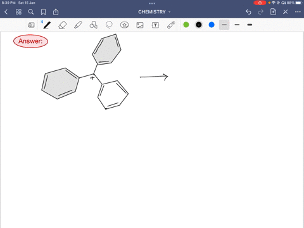Choose the black pen color
Viewport: 304px width, 228px height.
pyautogui.click(x=199, y=25)
